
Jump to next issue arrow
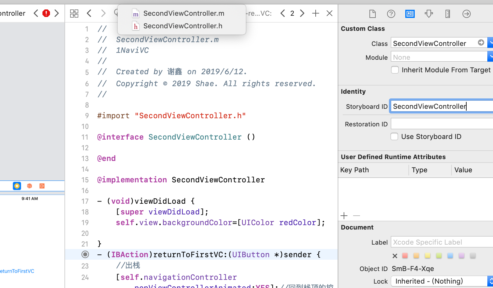point(57,13)
